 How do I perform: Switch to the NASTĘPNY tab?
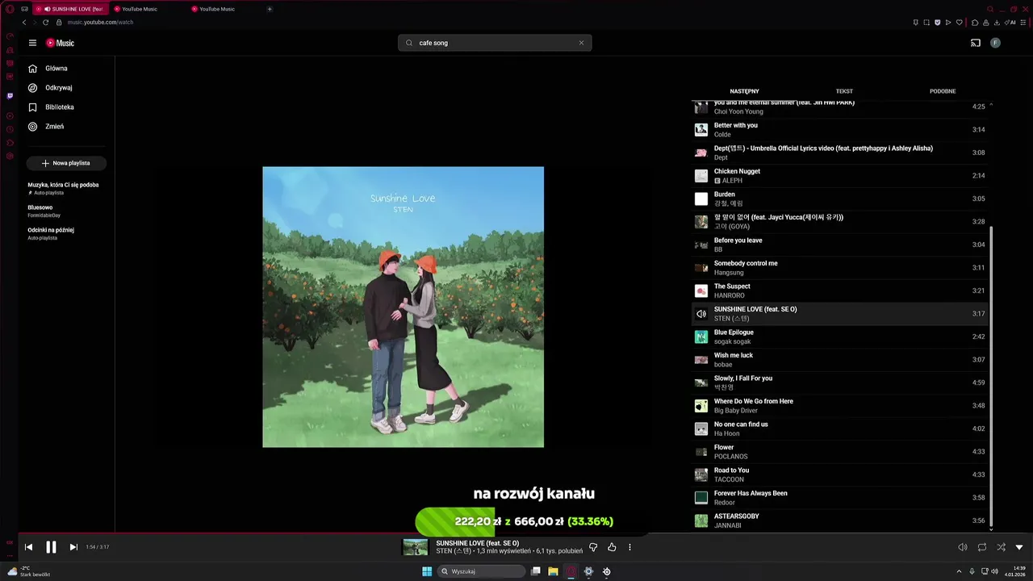744,91
